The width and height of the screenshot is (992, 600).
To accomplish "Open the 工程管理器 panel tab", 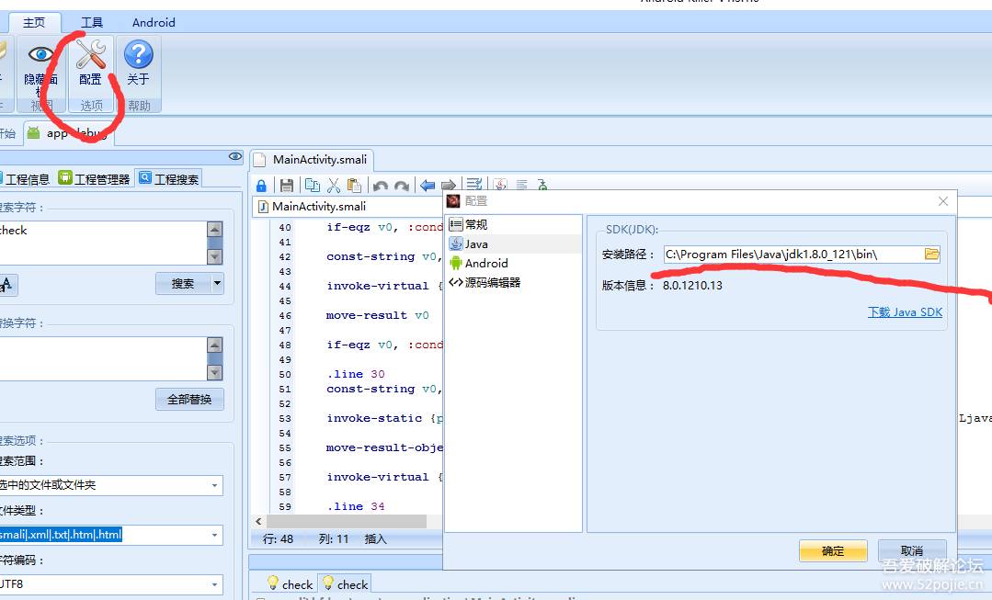I will 95,179.
